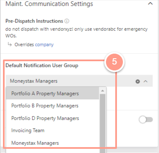Click the pre-dispatch instructions text
This screenshot has width=159, height=153.
point(77,32)
